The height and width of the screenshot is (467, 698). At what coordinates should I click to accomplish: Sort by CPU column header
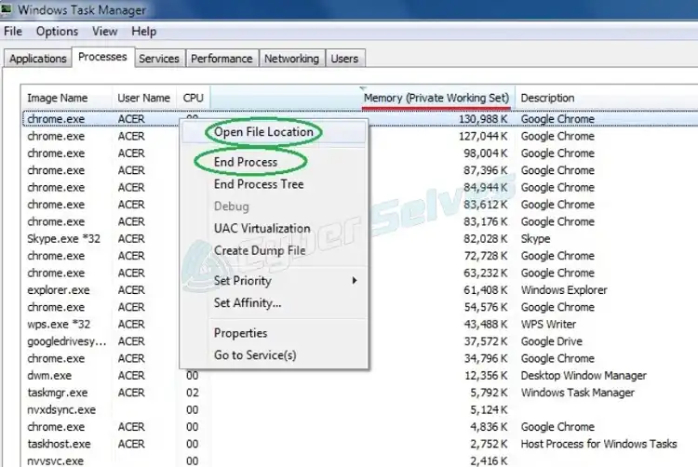coord(194,98)
